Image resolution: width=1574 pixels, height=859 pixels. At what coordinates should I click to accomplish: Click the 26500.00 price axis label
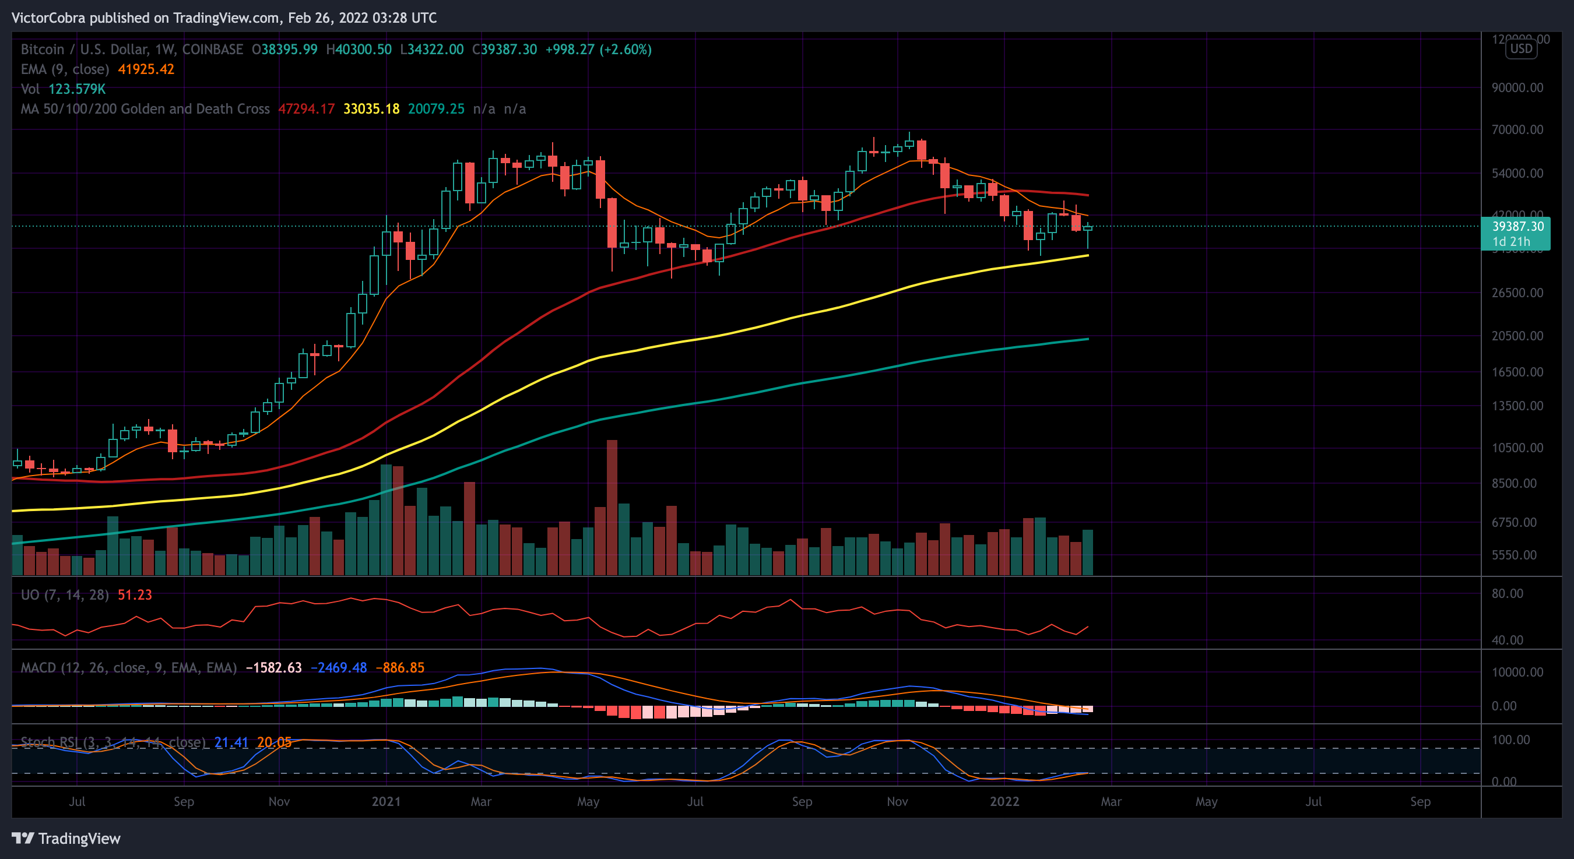pos(1517,293)
